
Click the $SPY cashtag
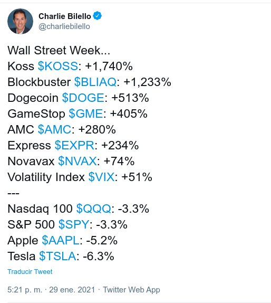74,224
